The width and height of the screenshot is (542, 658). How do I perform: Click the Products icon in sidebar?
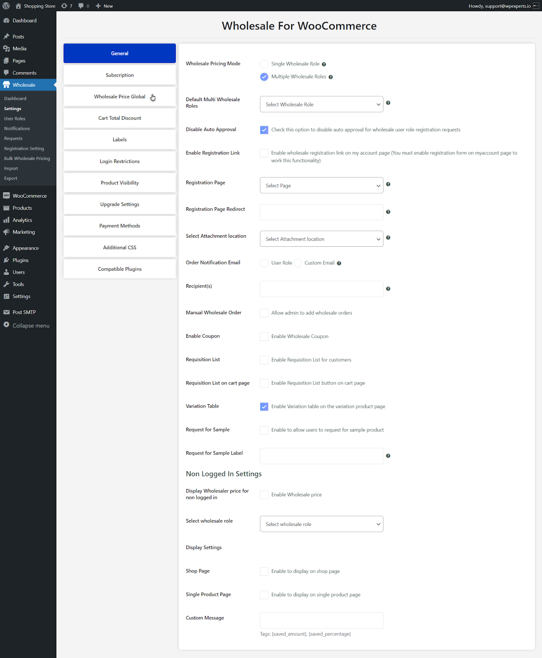[x=6, y=208]
